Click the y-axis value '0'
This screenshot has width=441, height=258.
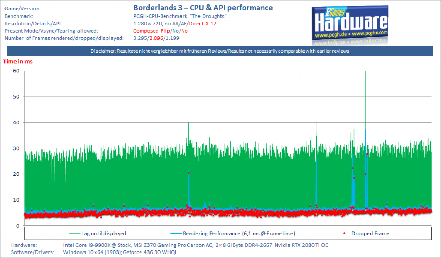(18, 226)
